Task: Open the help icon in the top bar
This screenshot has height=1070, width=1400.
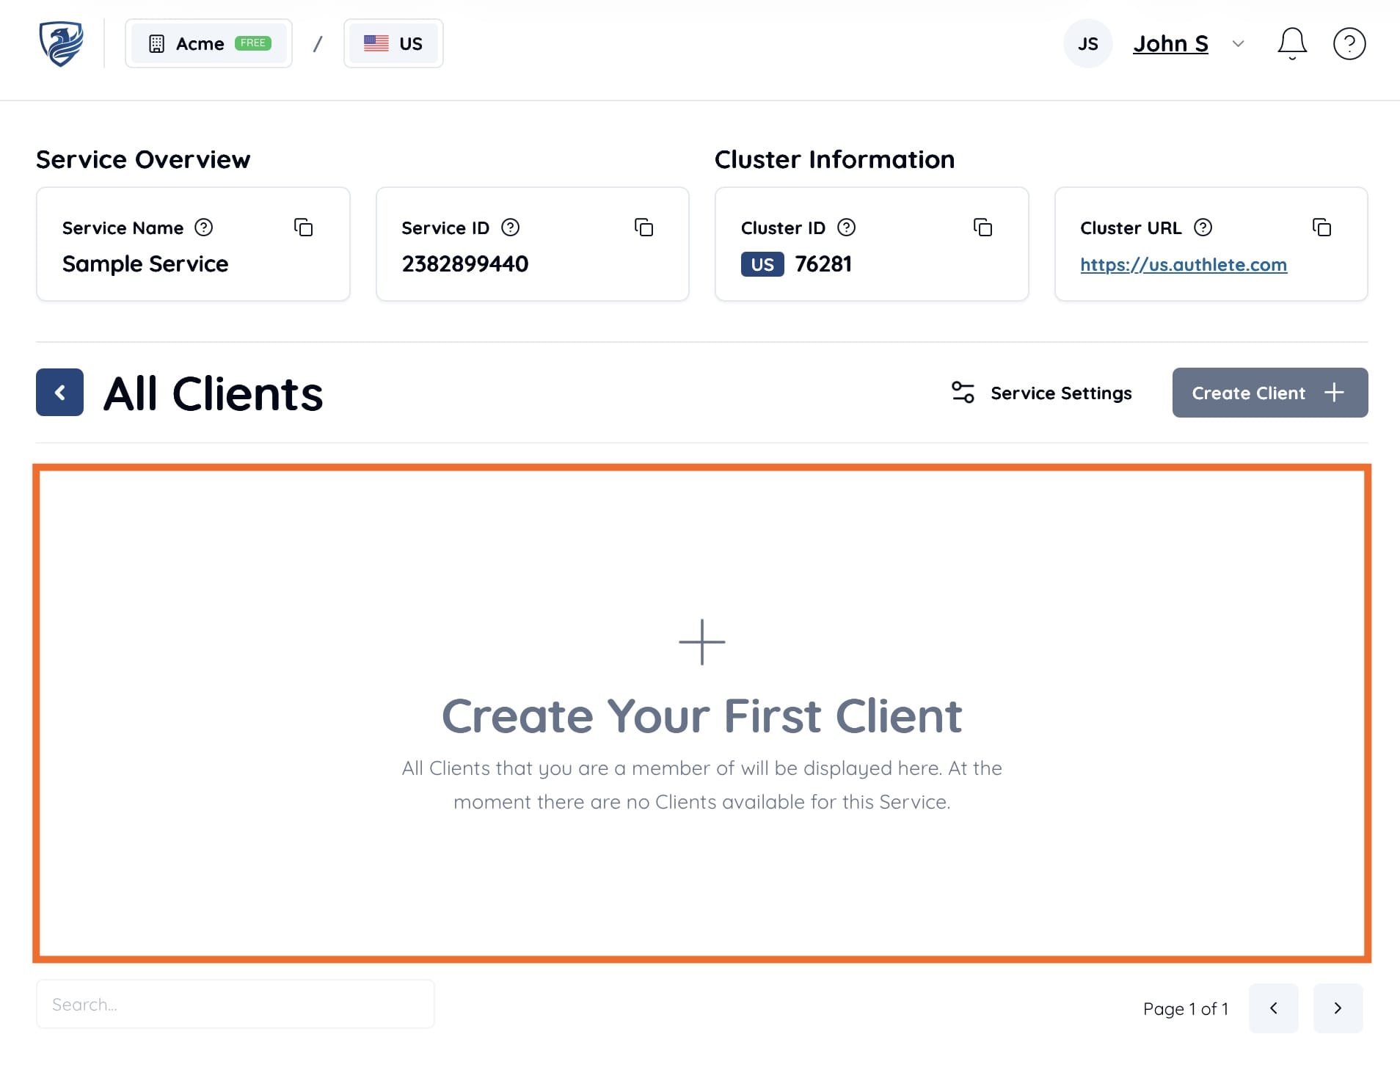Action: pyautogui.click(x=1349, y=43)
